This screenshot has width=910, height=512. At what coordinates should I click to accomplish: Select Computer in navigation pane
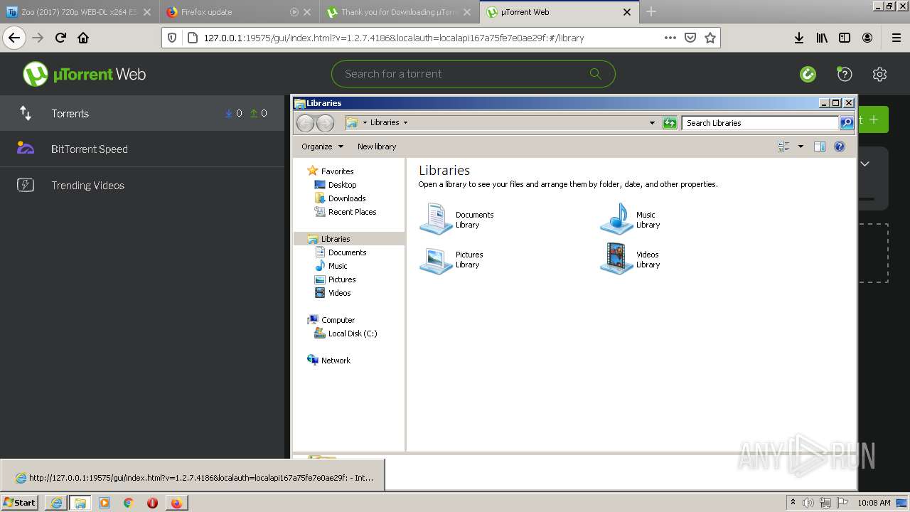tap(338, 319)
